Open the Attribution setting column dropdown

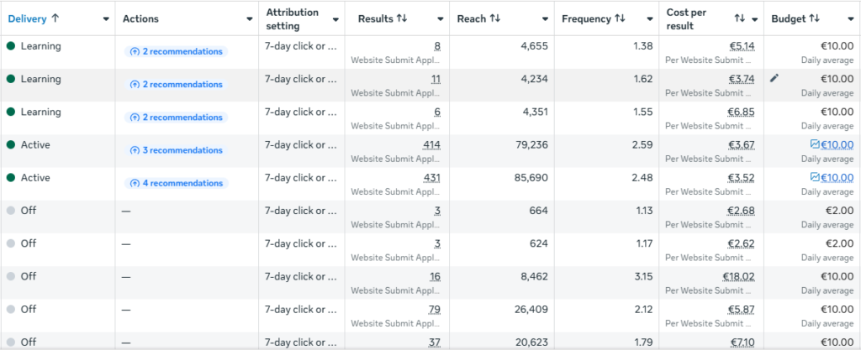point(335,19)
